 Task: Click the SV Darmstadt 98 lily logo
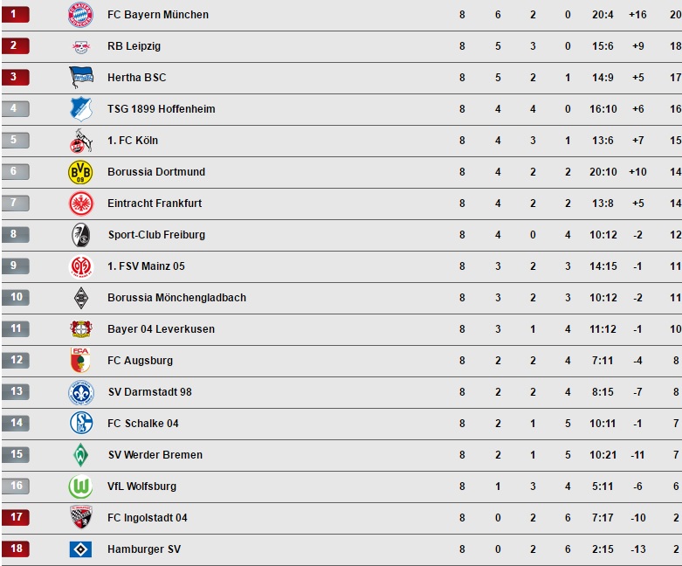pyautogui.click(x=81, y=392)
